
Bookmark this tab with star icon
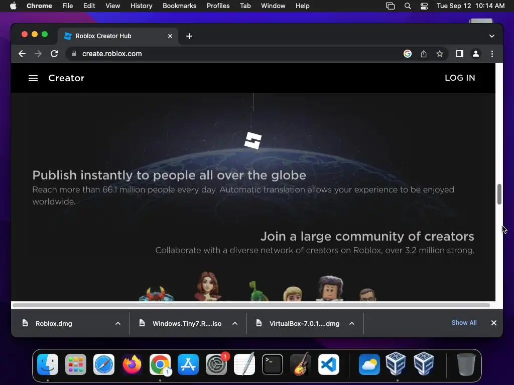440,54
